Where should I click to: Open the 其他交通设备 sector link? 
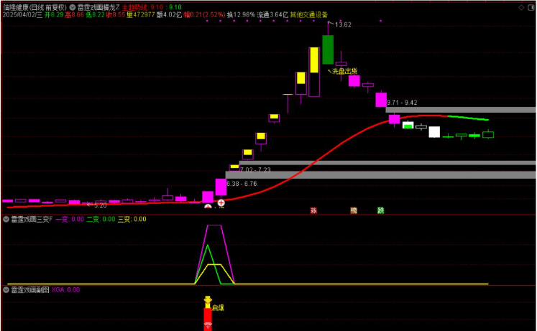(x=310, y=14)
